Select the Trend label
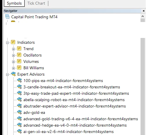 [x=28, y=49]
